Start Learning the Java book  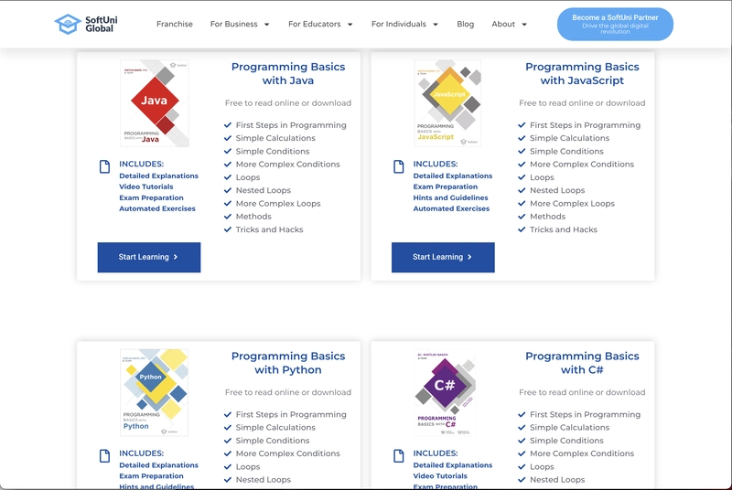point(149,258)
